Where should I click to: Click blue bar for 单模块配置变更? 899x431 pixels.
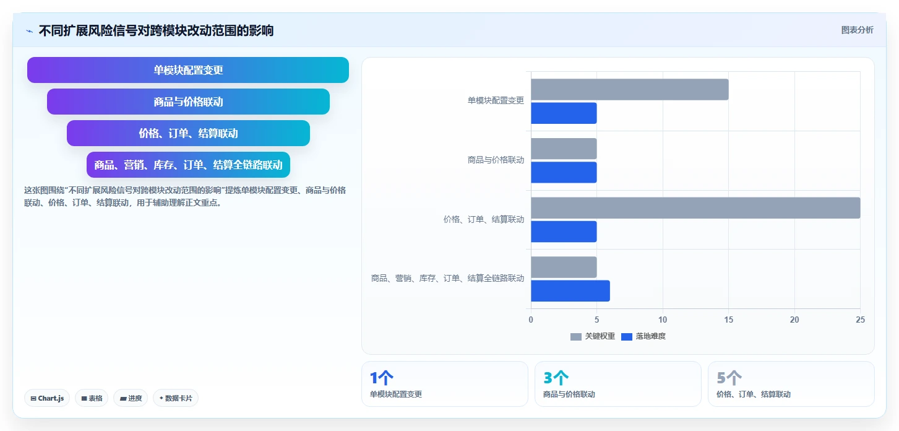click(564, 113)
